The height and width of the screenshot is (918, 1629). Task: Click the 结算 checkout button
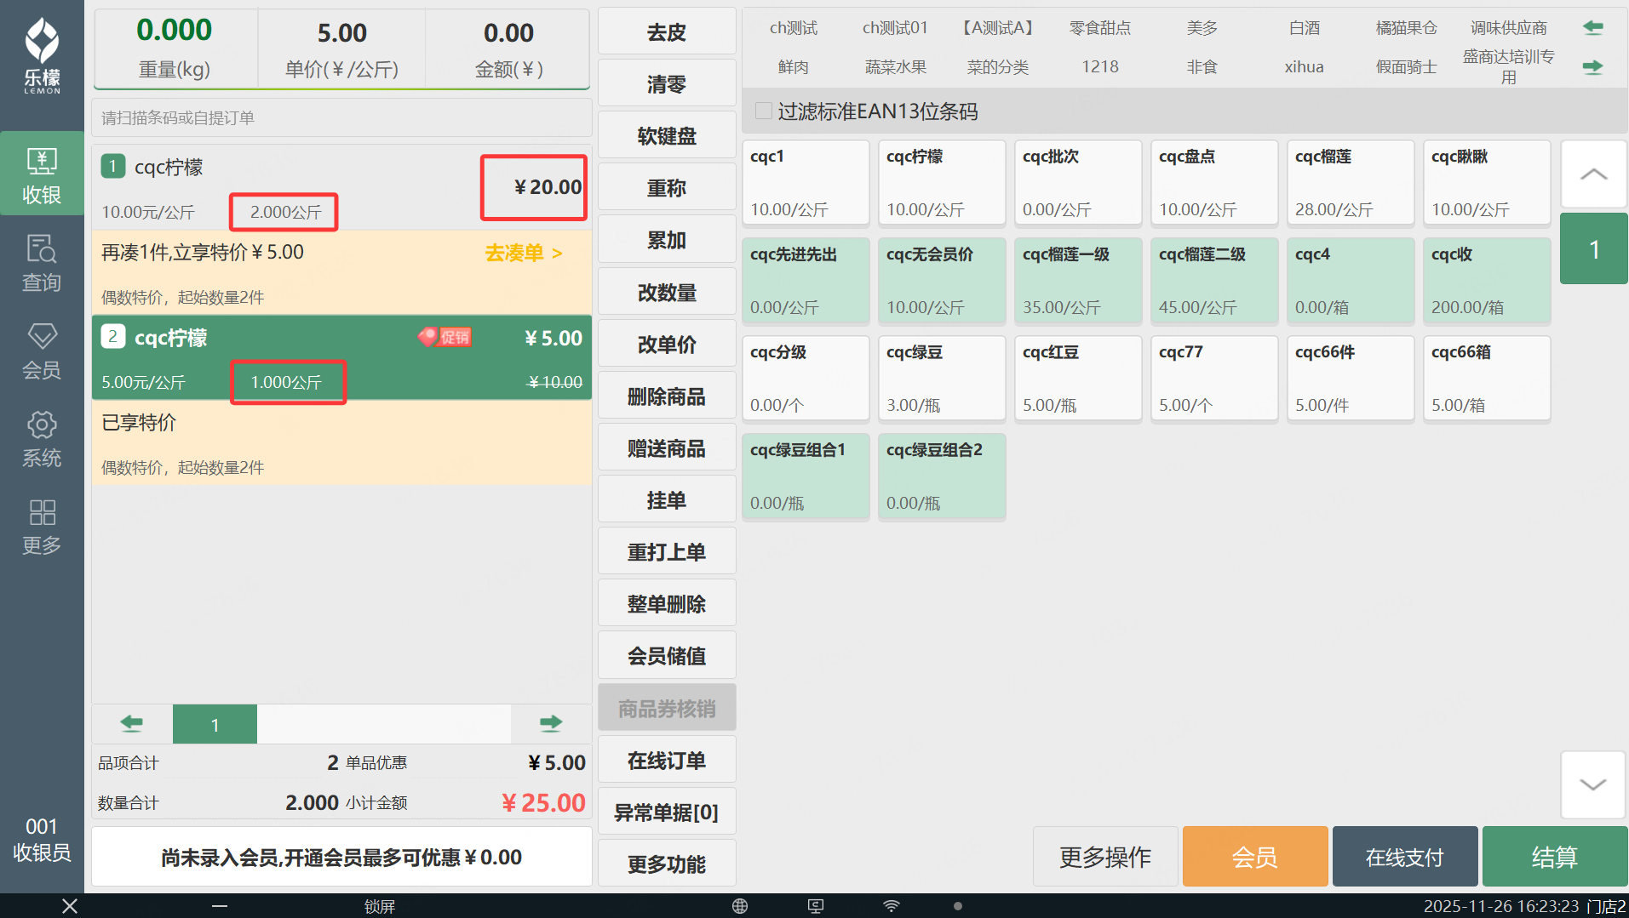tap(1555, 857)
